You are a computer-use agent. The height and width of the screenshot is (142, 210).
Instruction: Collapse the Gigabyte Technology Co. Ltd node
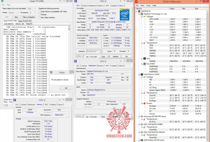(x=139, y=14)
